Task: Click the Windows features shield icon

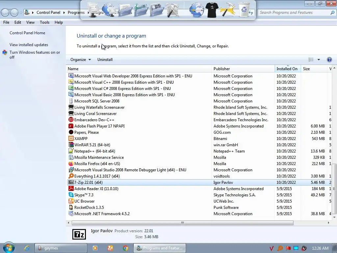Action: coord(5,52)
